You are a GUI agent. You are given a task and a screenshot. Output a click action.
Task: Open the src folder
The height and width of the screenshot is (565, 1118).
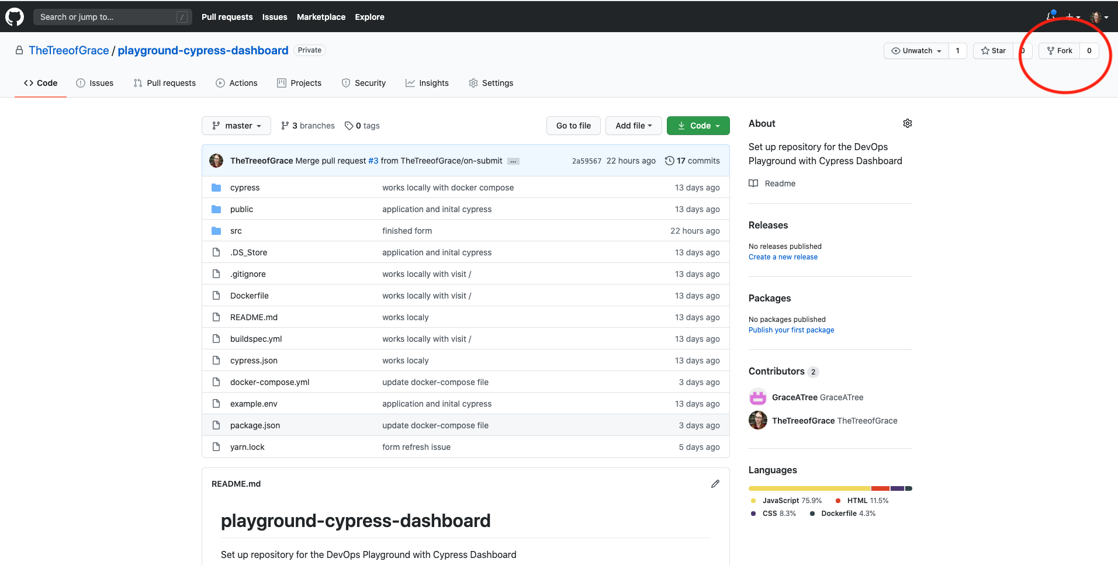[x=236, y=231]
